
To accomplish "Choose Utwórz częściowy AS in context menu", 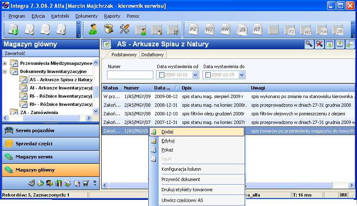I will (x=197, y=200).
